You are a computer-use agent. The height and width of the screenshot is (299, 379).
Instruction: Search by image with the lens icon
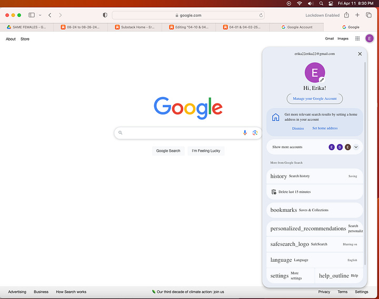tap(255, 132)
